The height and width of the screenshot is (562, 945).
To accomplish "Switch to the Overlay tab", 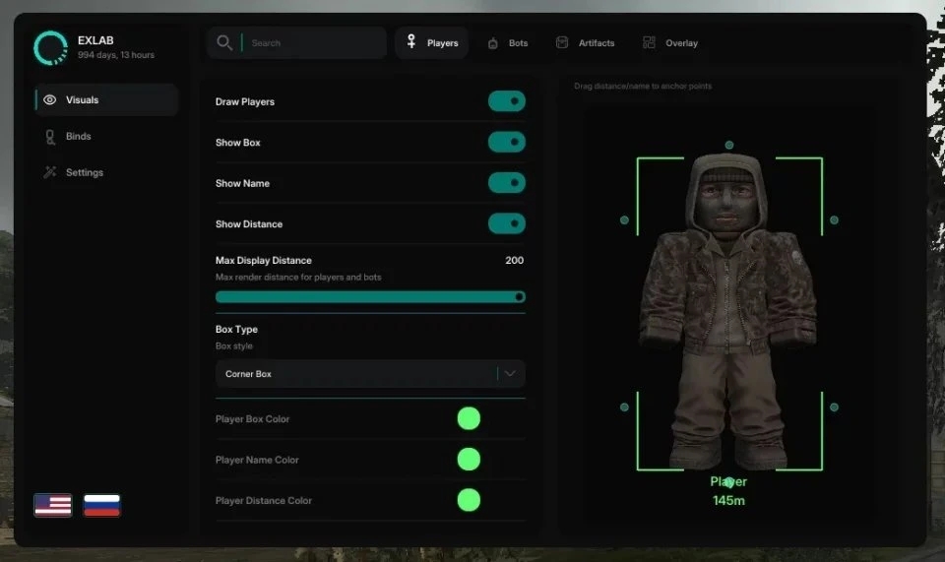I will click(x=670, y=42).
